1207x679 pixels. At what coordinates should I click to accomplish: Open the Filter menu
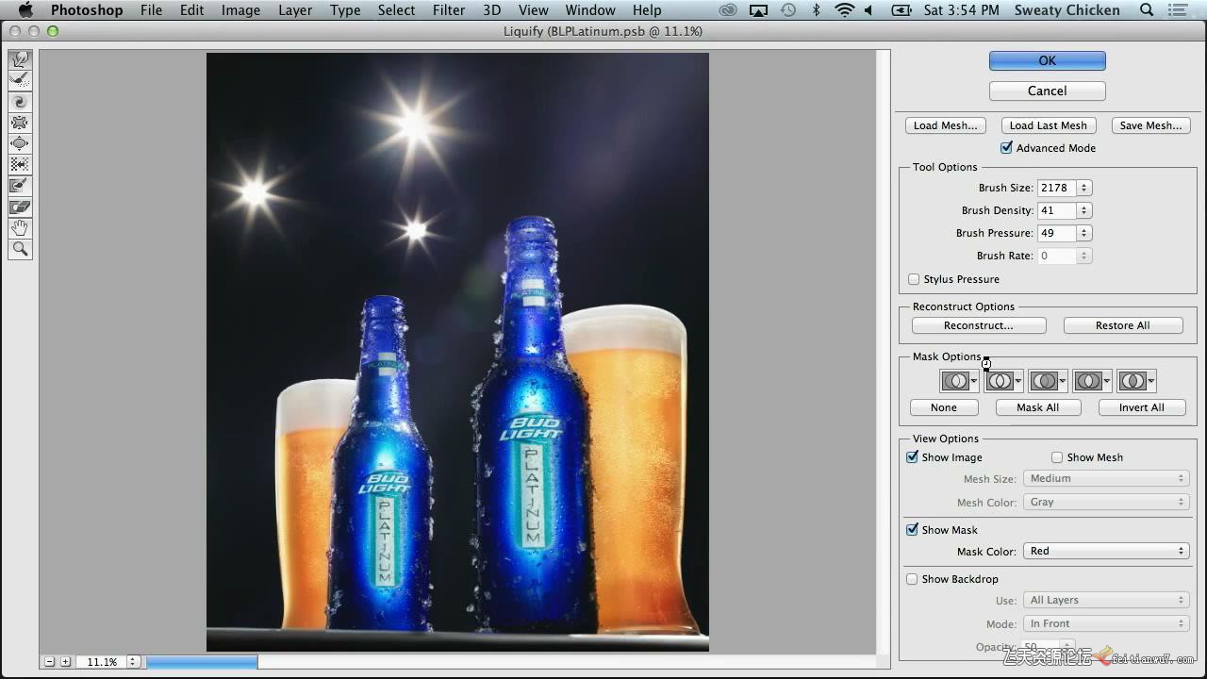click(x=449, y=10)
